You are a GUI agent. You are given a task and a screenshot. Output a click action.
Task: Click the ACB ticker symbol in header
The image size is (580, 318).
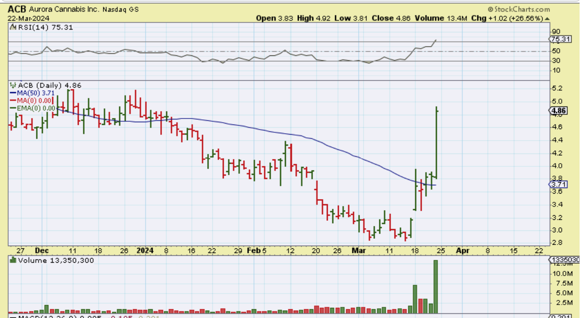point(17,9)
